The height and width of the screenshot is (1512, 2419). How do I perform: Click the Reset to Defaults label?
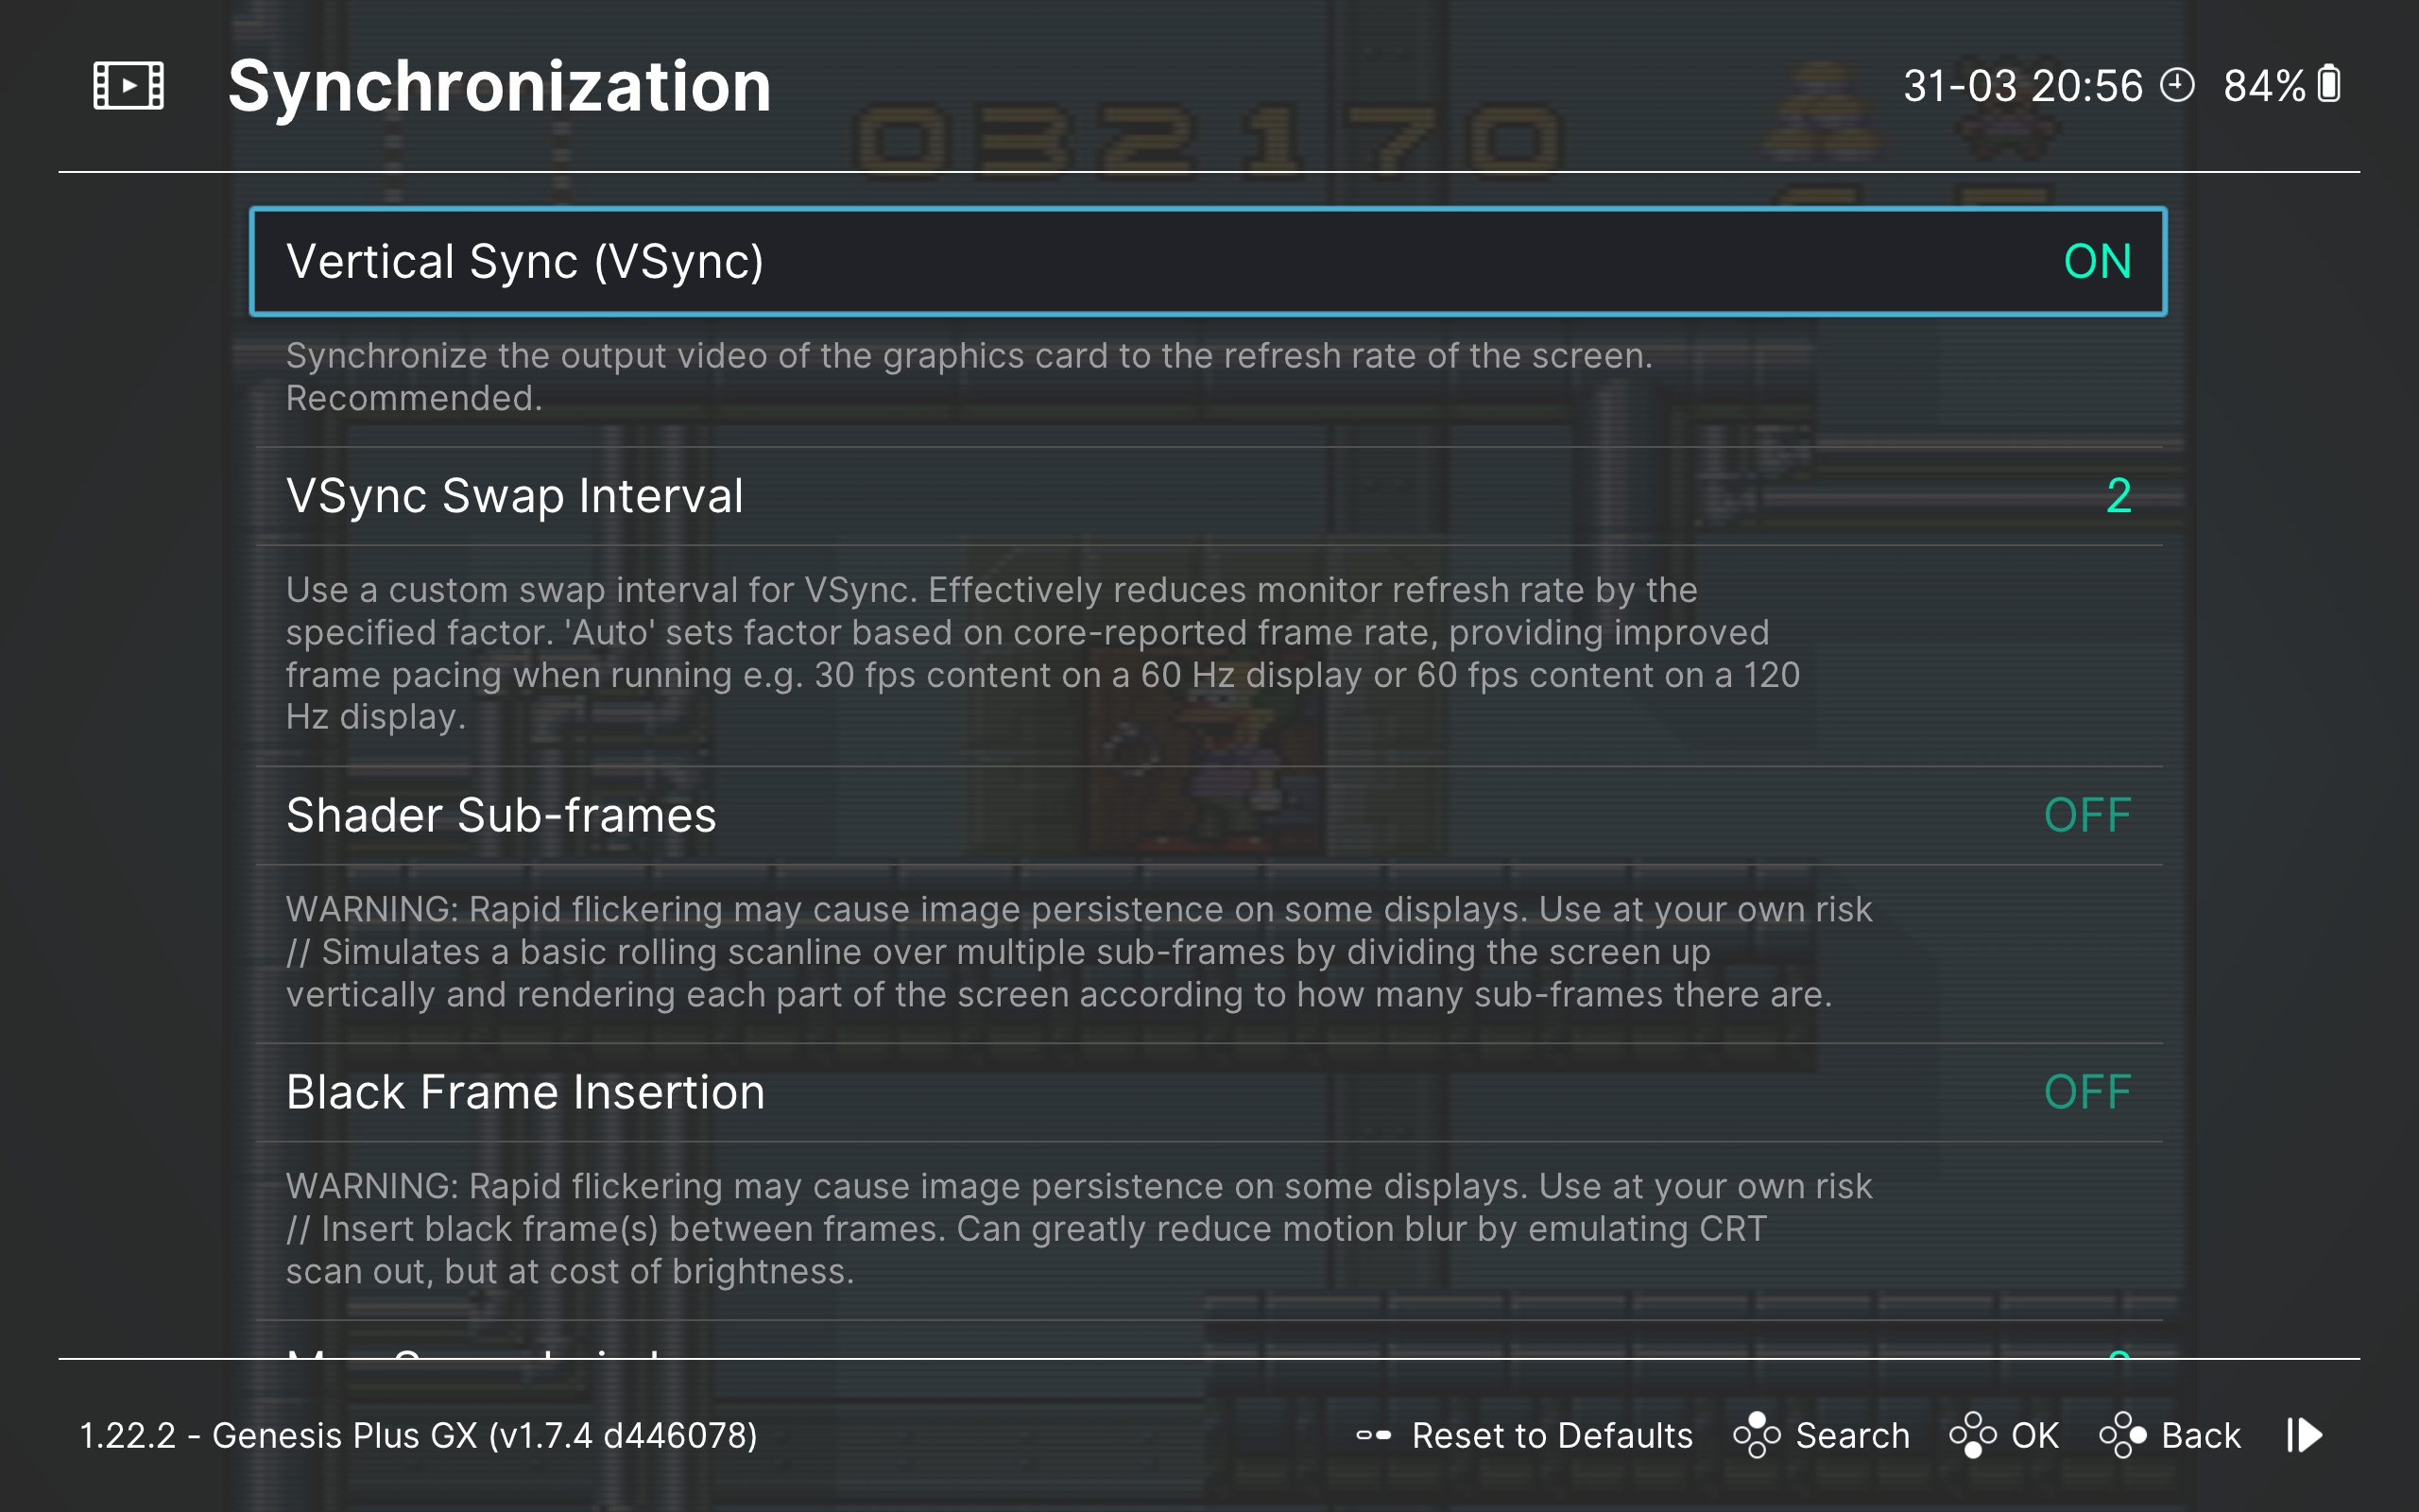tap(1552, 1436)
